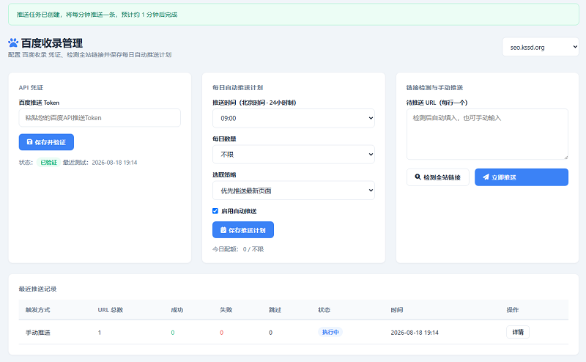This screenshot has height=362, width=586.
Task: Click the textarea resize handle corner
Action: pyautogui.click(x=565, y=157)
